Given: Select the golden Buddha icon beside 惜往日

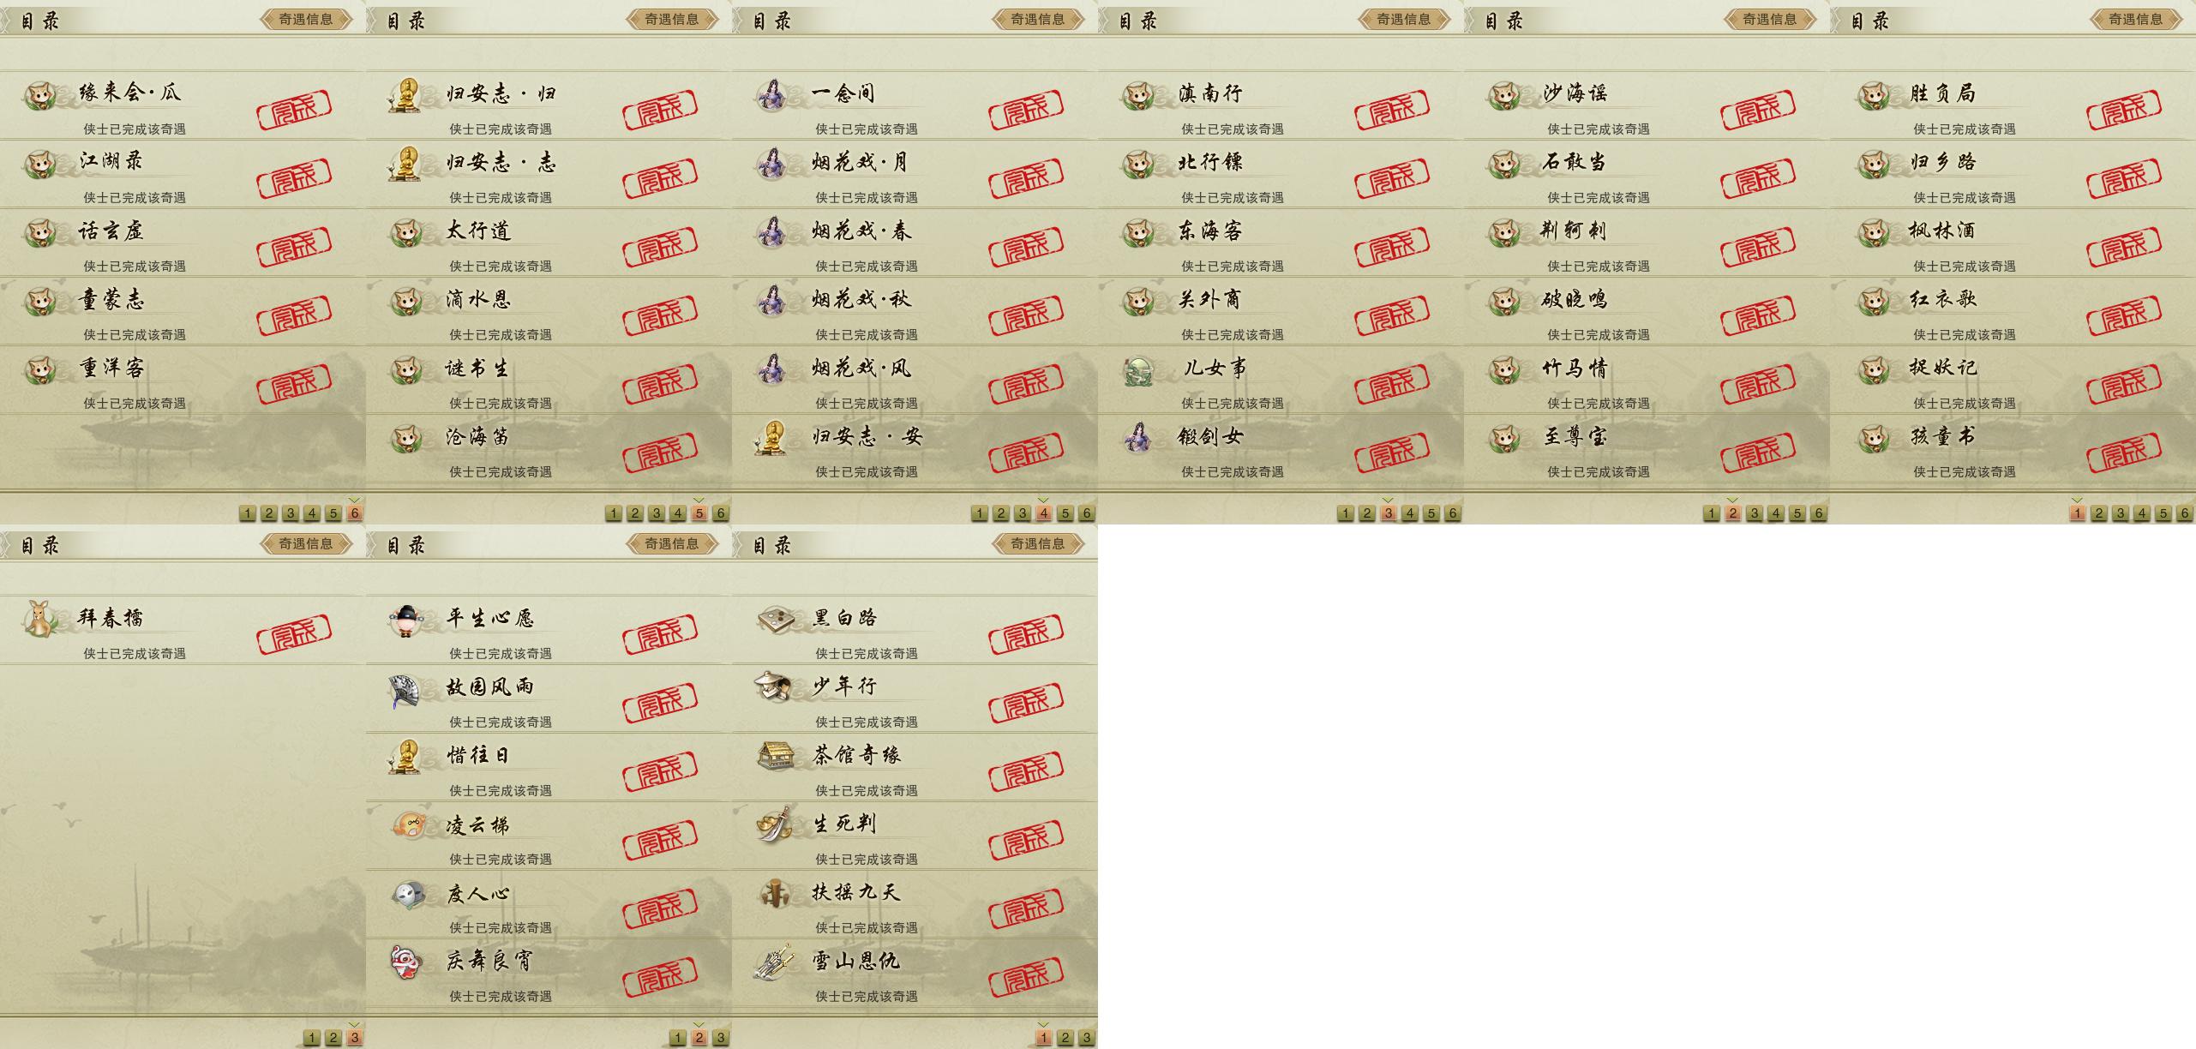Looking at the screenshot, I should click(406, 757).
